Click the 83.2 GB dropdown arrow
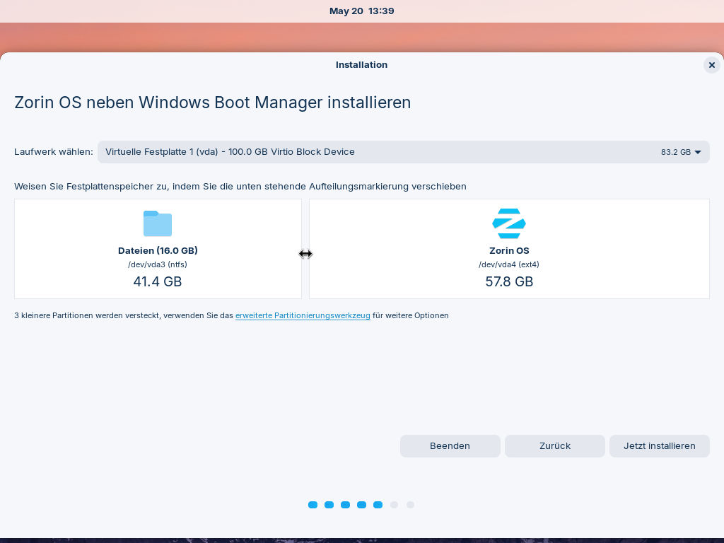 tap(698, 152)
